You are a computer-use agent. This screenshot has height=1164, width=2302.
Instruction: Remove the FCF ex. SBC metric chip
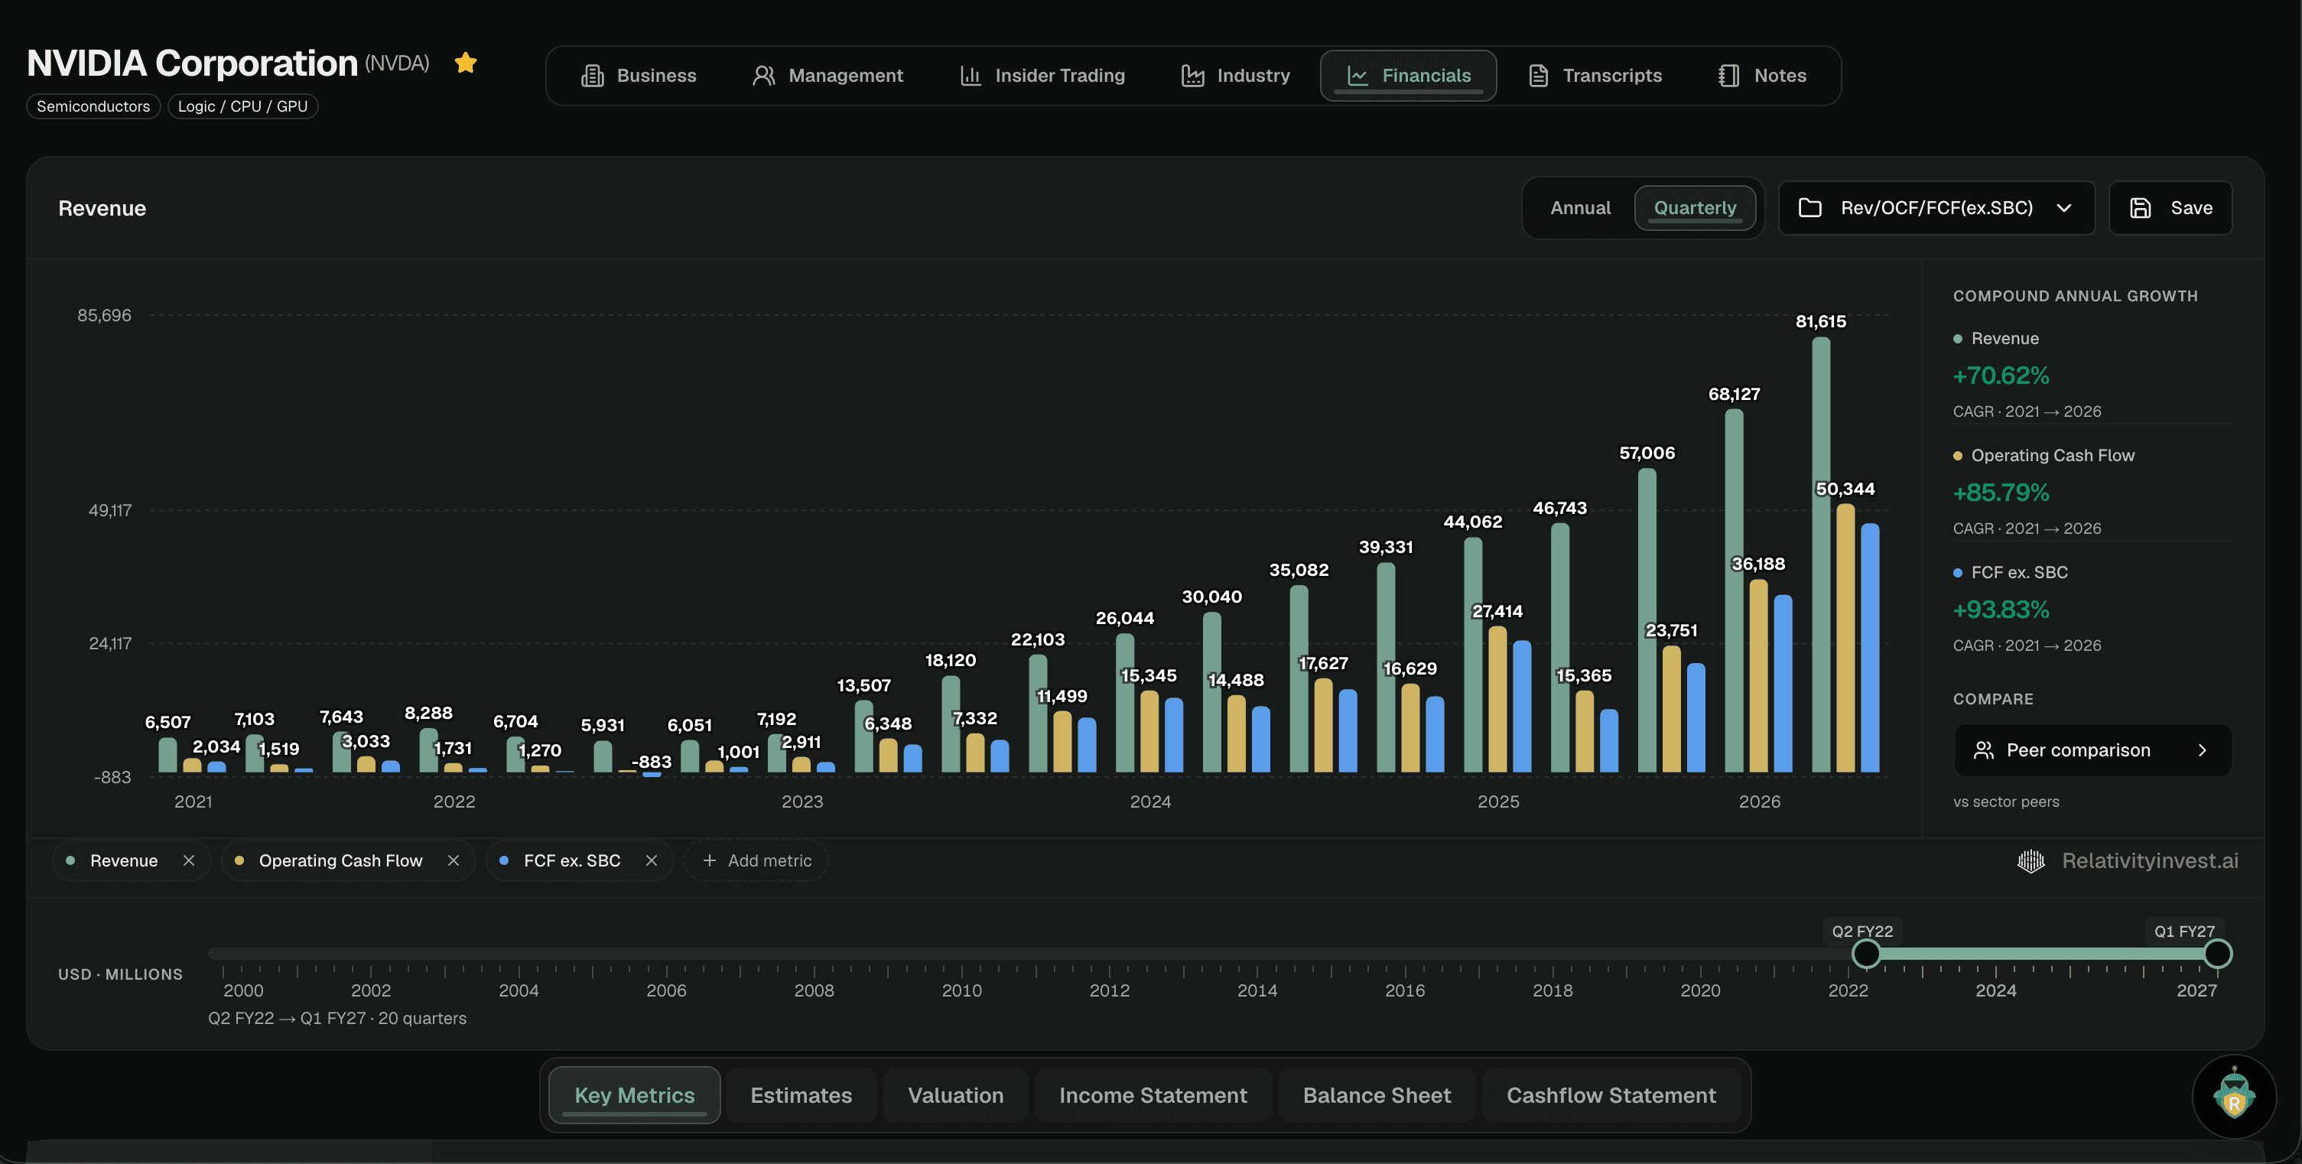(x=652, y=861)
